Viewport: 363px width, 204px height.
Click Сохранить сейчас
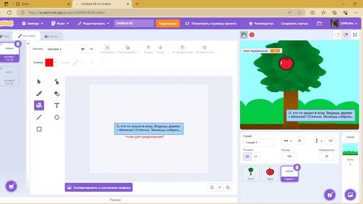point(294,23)
